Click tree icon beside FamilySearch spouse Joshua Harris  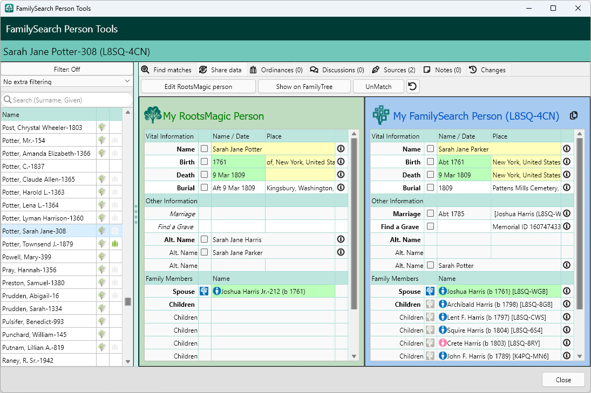[x=430, y=291]
